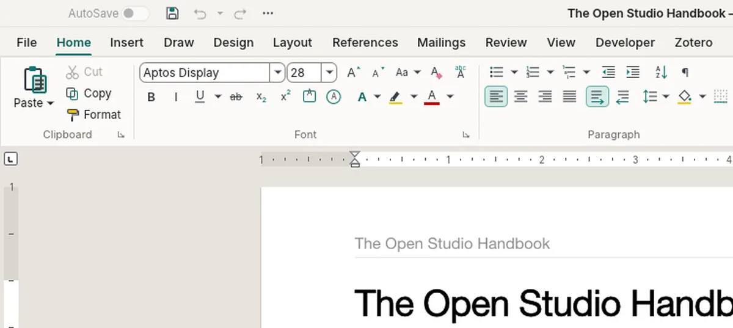Center the text alignment
The height and width of the screenshot is (328, 733).
pyautogui.click(x=520, y=97)
